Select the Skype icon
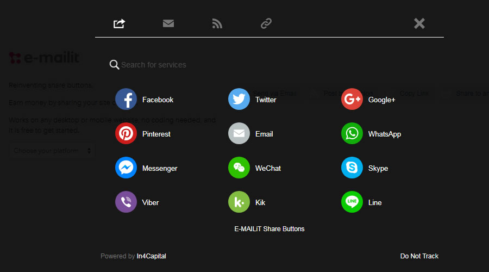489x272 pixels. (x=352, y=168)
